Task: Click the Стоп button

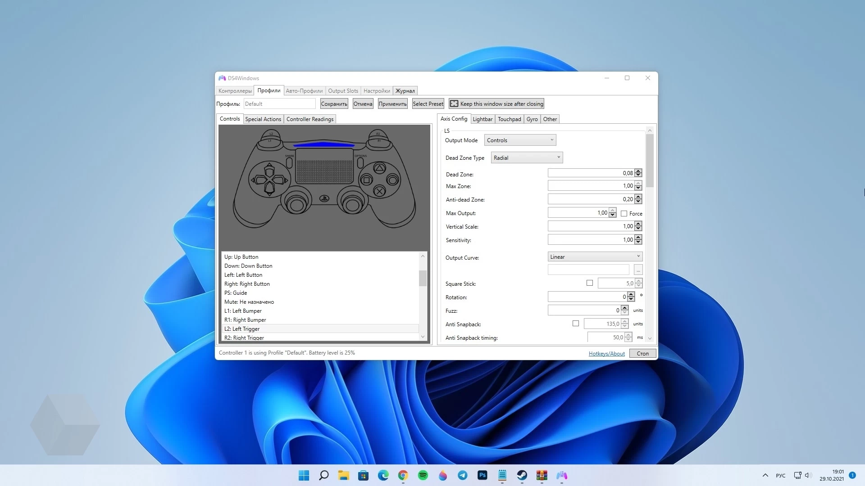Action: point(643,354)
